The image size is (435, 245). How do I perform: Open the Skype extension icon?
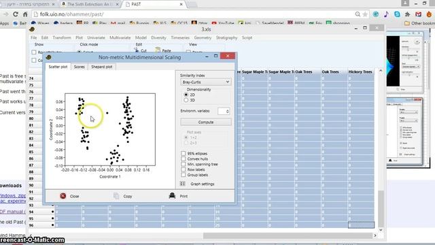[397, 14]
